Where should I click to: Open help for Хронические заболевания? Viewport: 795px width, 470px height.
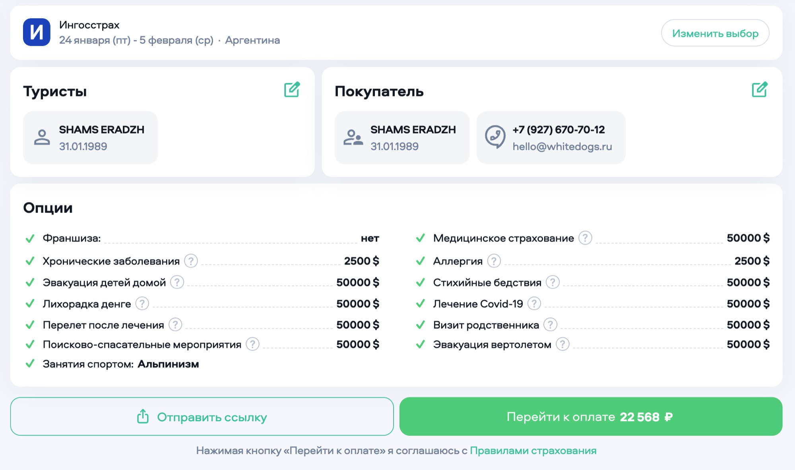pos(191,261)
